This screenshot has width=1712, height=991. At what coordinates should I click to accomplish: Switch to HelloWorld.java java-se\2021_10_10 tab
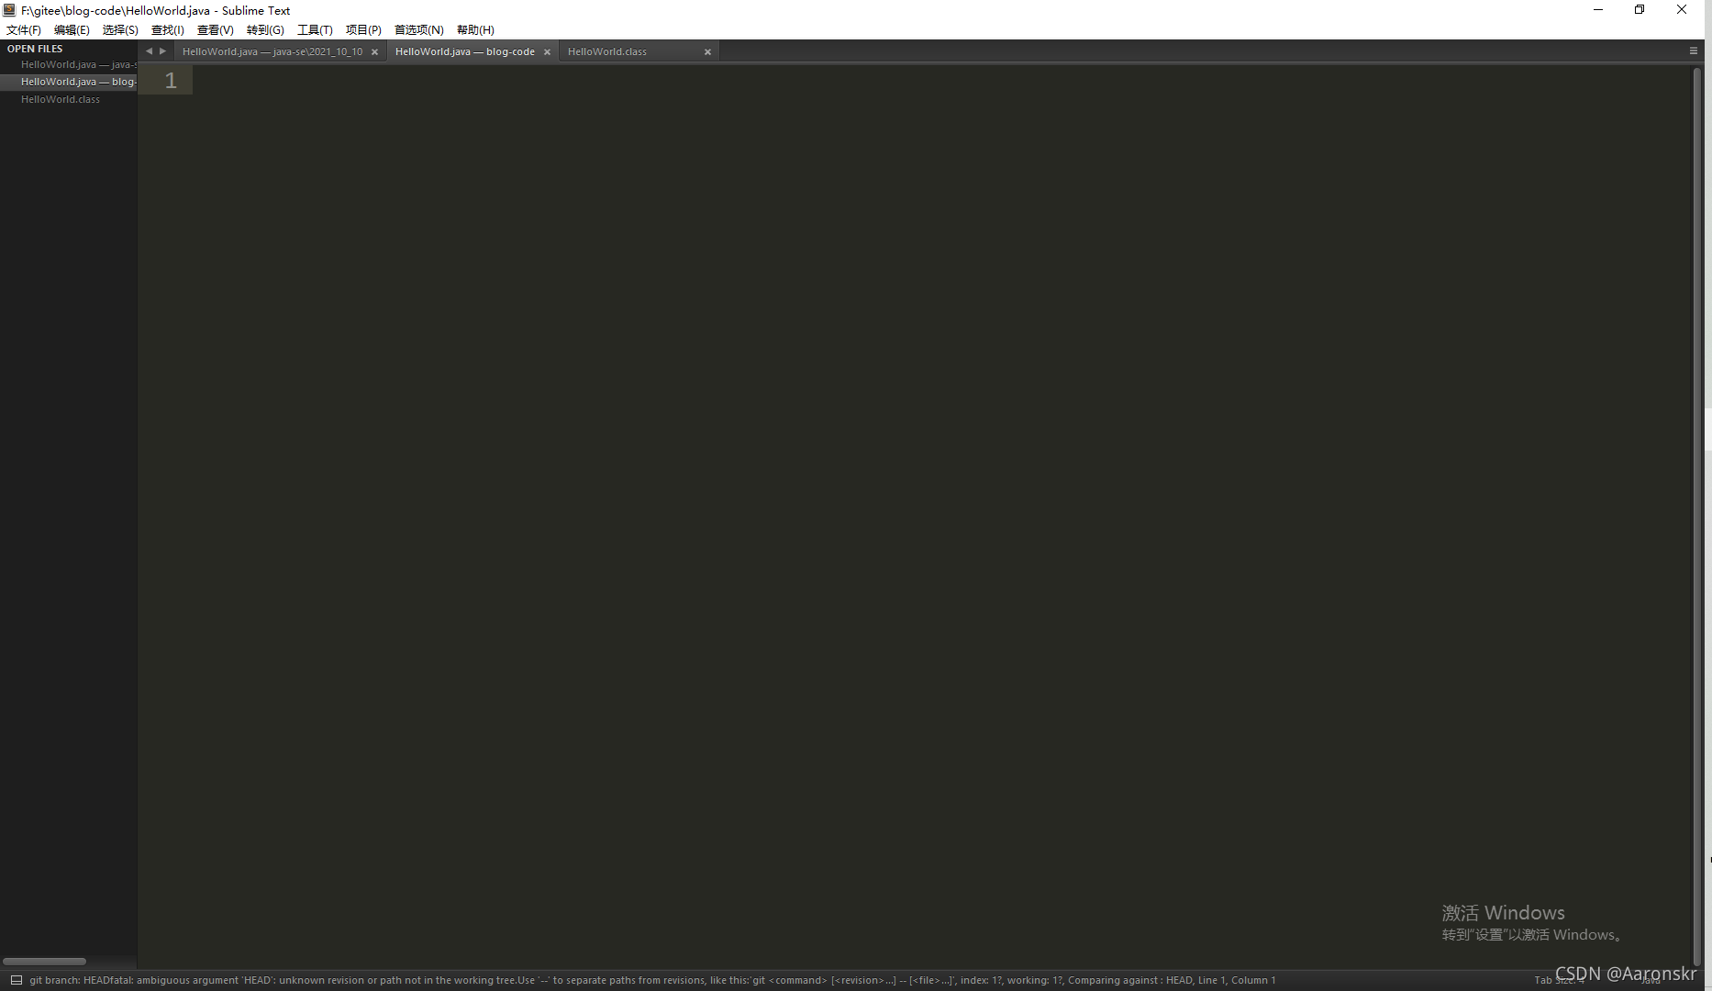(272, 51)
